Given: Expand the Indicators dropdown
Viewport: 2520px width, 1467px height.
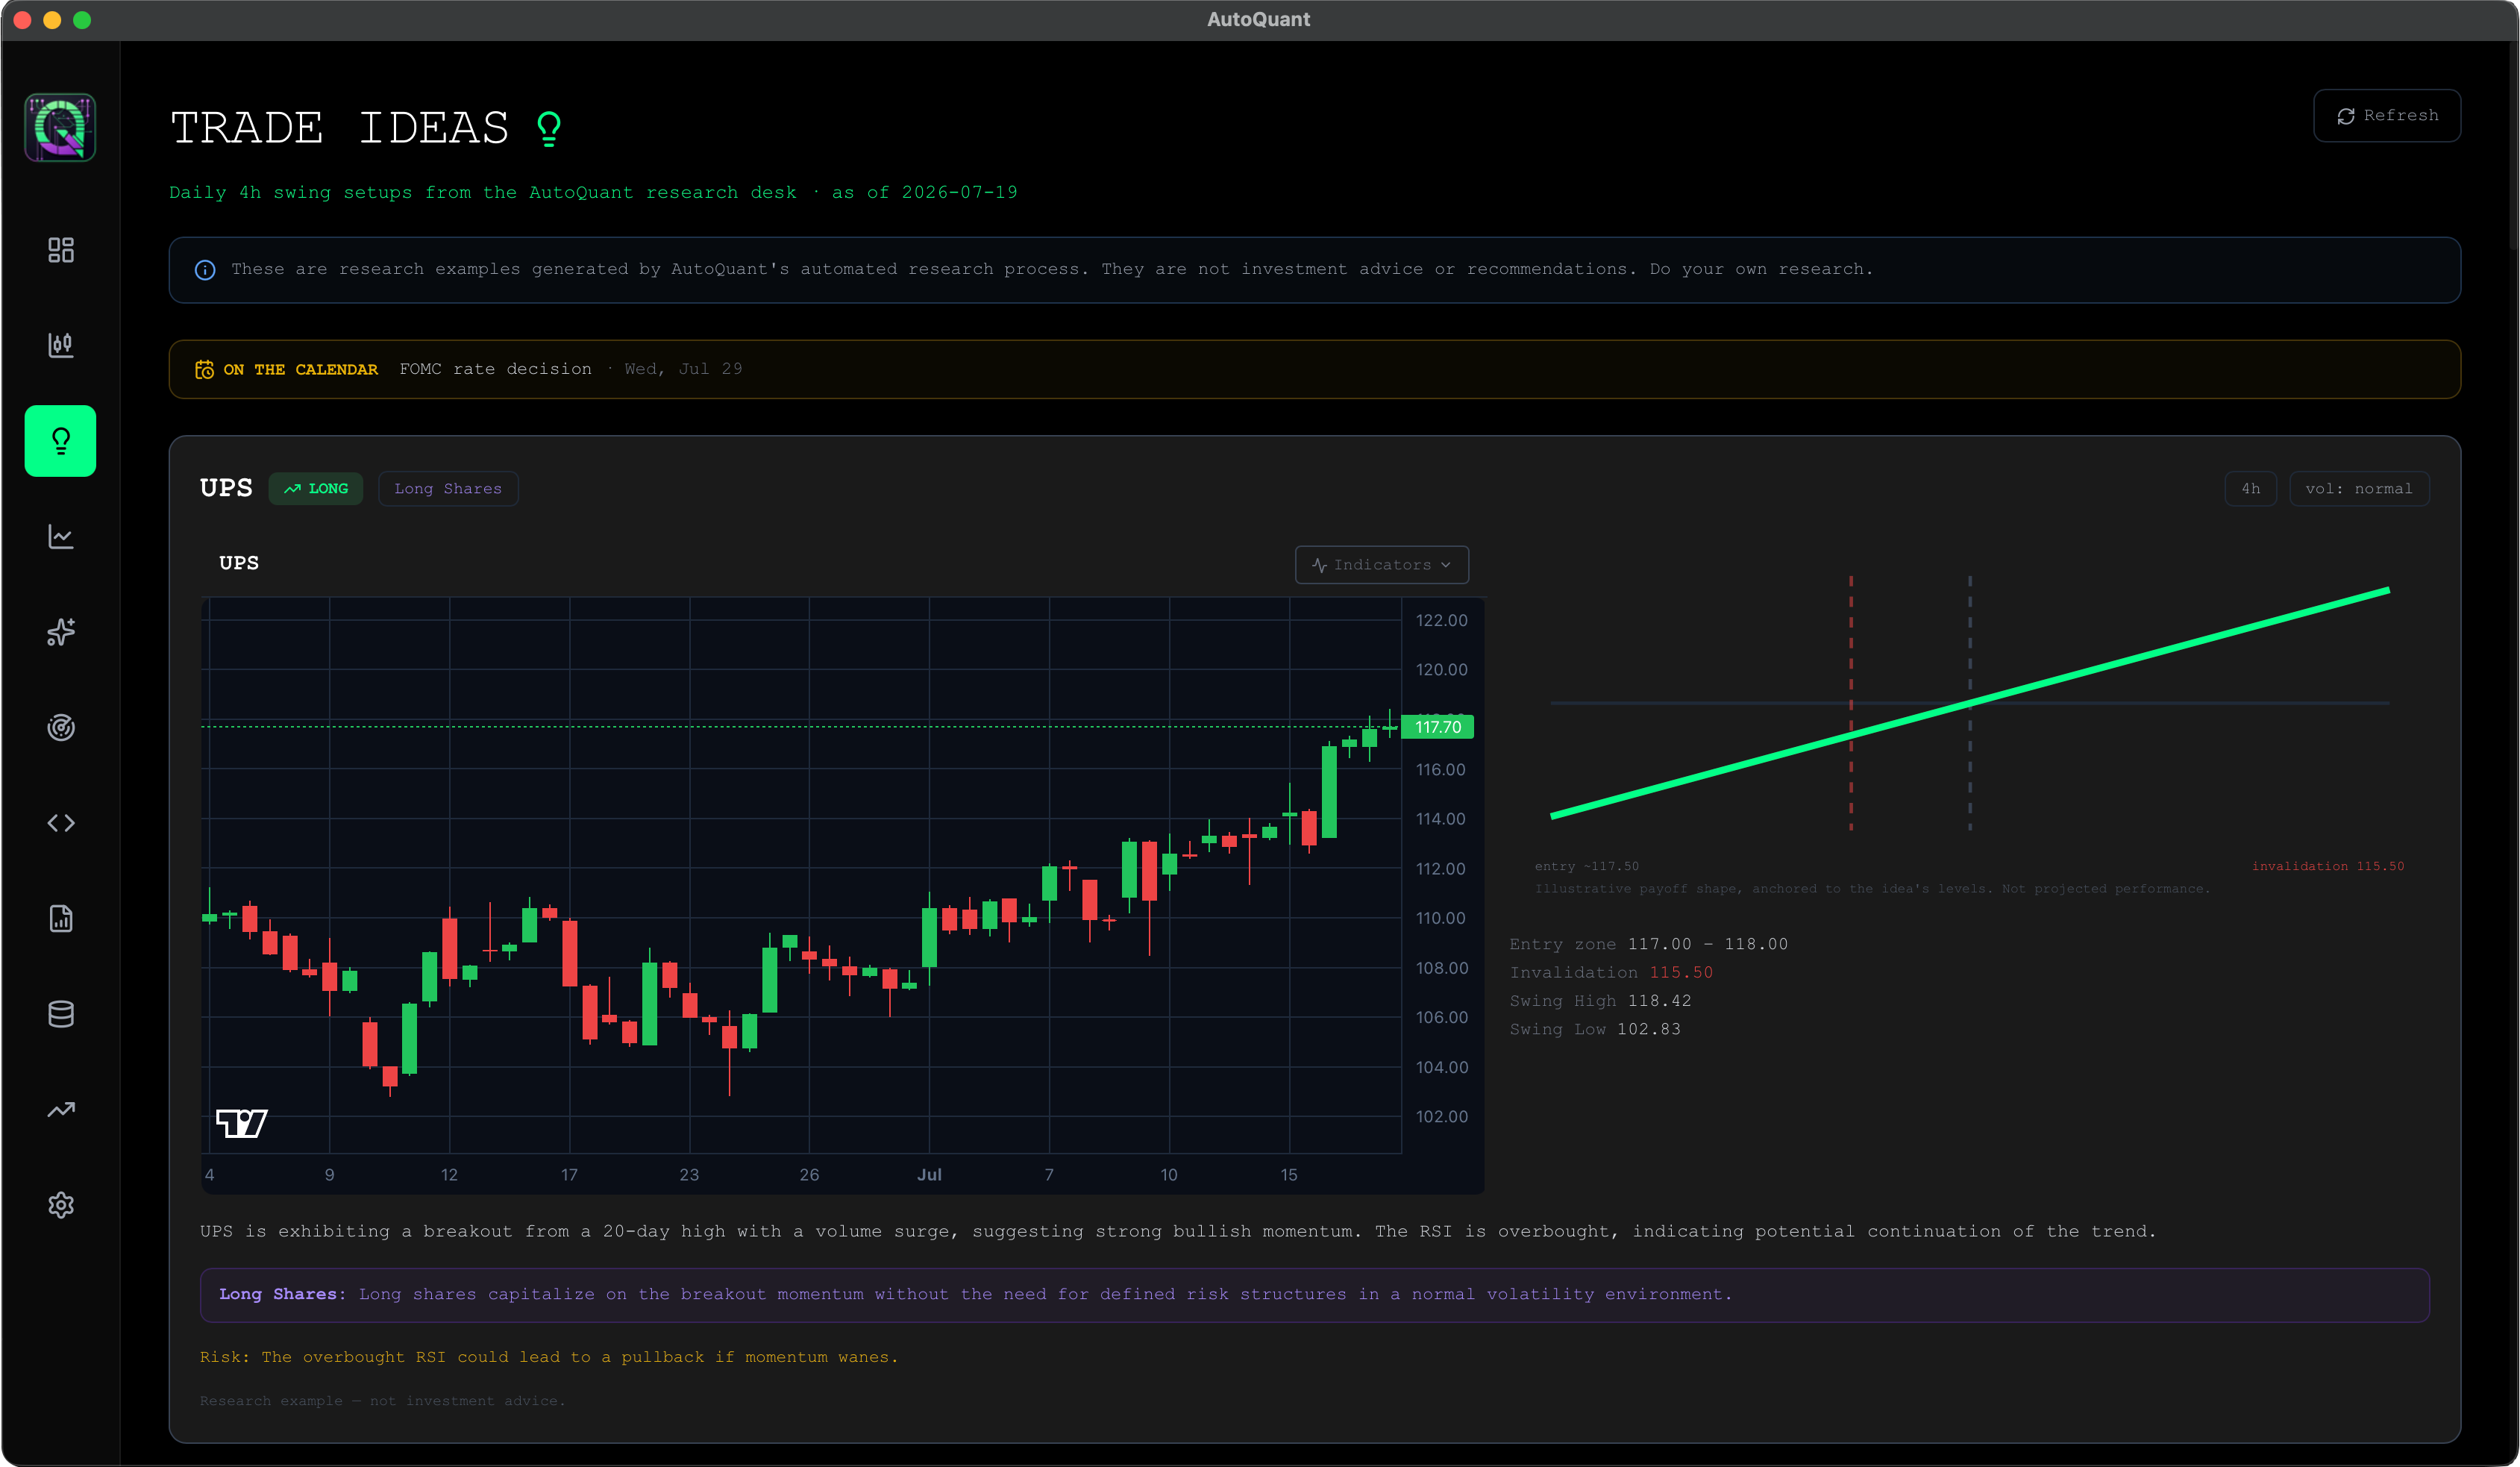Looking at the screenshot, I should pyautogui.click(x=1382, y=565).
